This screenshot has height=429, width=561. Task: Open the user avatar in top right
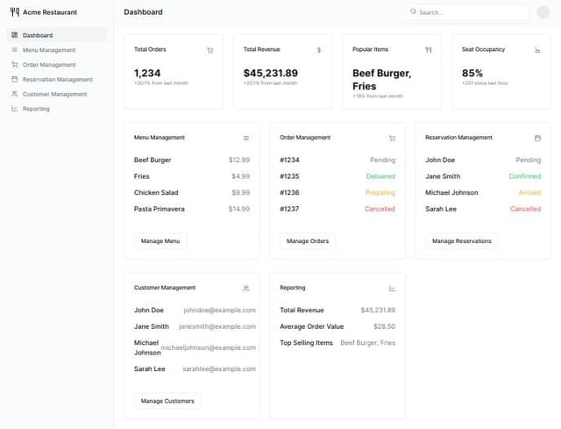tap(543, 11)
